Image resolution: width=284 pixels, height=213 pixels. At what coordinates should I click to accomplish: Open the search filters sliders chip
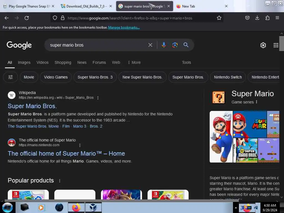pos(11,77)
